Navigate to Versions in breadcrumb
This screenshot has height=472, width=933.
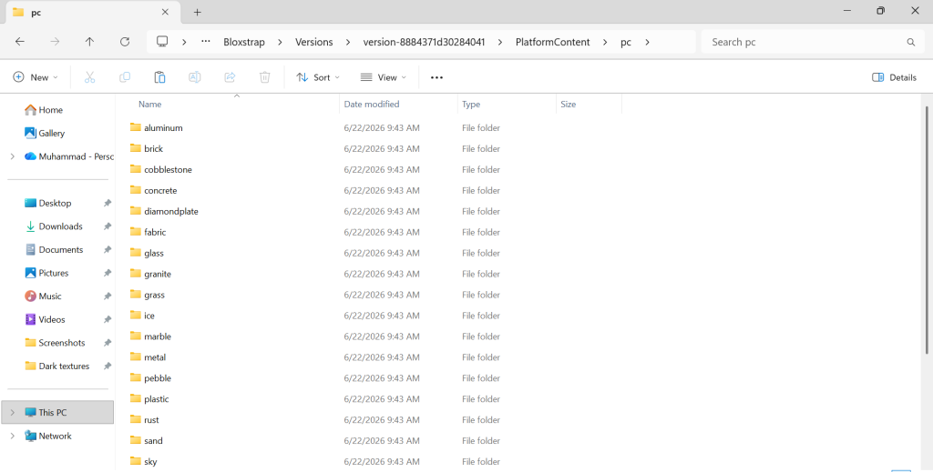(314, 42)
